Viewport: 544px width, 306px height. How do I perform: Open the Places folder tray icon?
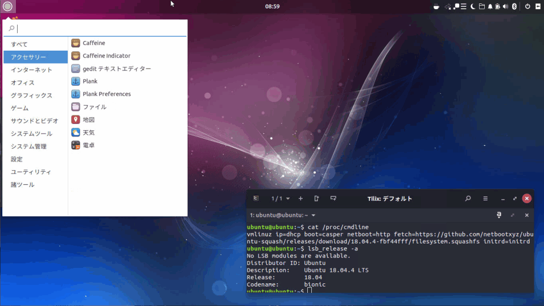point(481,7)
